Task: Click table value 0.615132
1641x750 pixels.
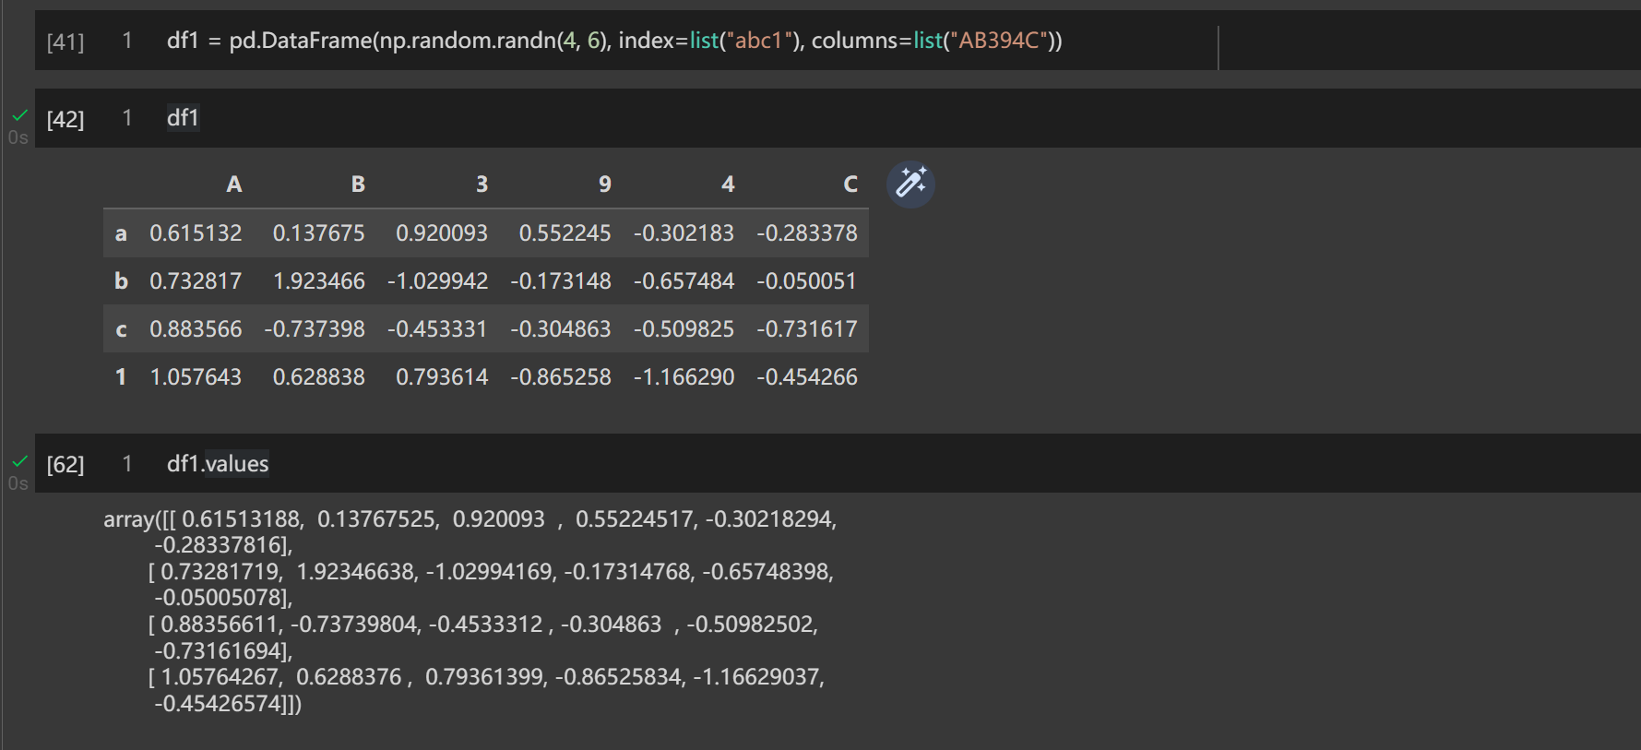Action: click(x=196, y=233)
